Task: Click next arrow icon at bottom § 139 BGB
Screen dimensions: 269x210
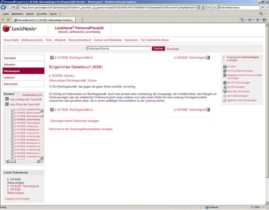Action: click(x=208, y=109)
